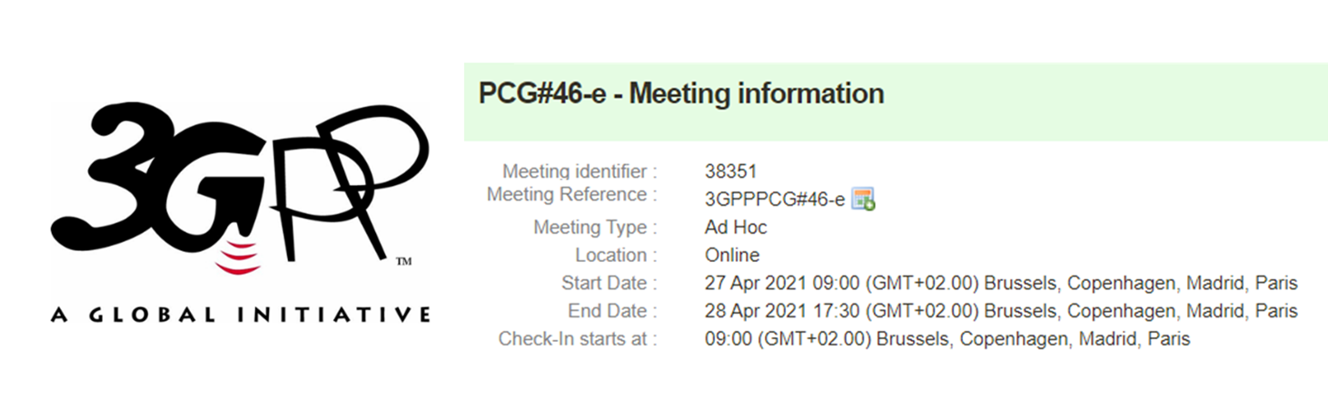Click the check-in 09:00 time value
The width and height of the screenshot is (1328, 418).
click(947, 340)
